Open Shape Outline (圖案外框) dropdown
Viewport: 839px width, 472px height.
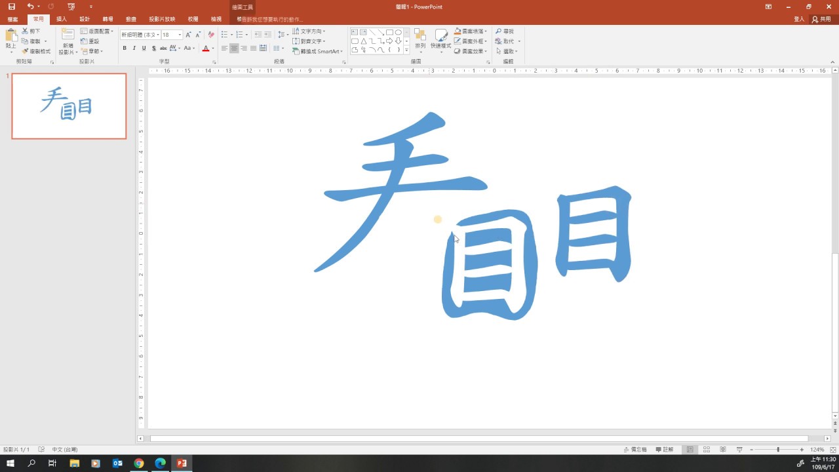point(471,41)
